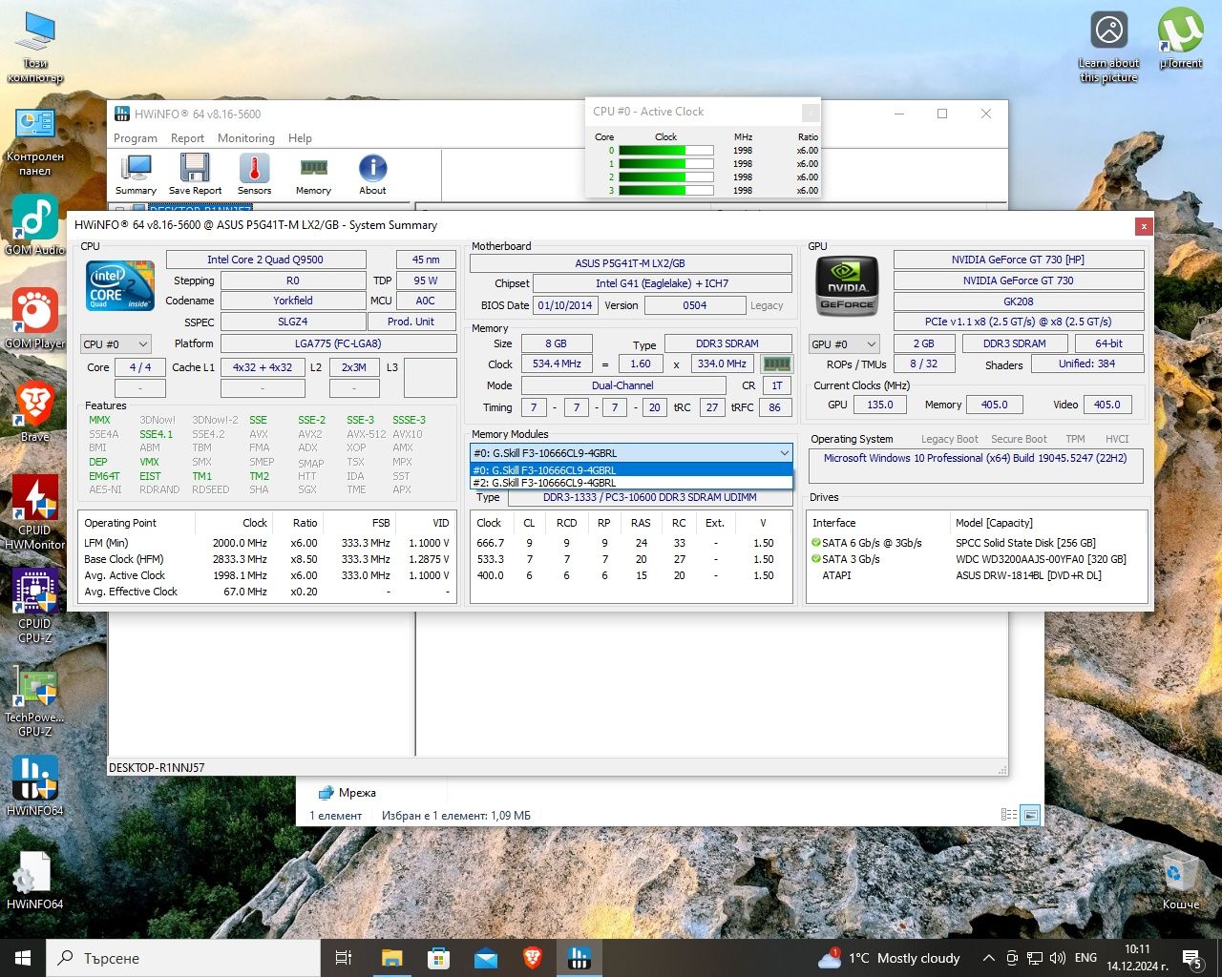Screen dimensions: 1222x977
Task: Open GOM Player desktop shortcut
Action: point(35,318)
